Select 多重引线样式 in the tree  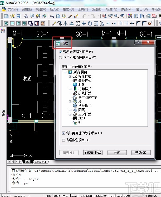pos(88,97)
